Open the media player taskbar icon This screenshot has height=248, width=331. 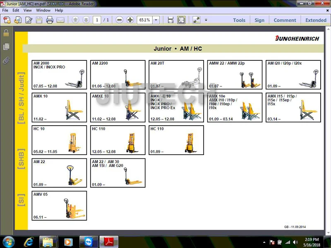68,242
